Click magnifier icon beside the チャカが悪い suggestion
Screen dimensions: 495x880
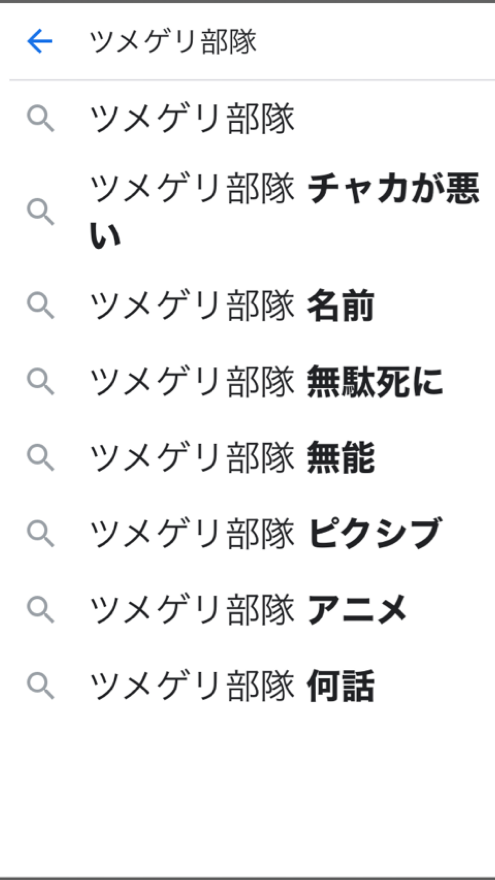40,211
